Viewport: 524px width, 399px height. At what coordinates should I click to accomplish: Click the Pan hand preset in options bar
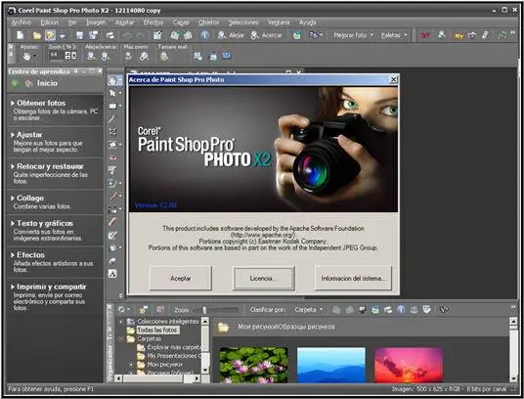[x=26, y=57]
